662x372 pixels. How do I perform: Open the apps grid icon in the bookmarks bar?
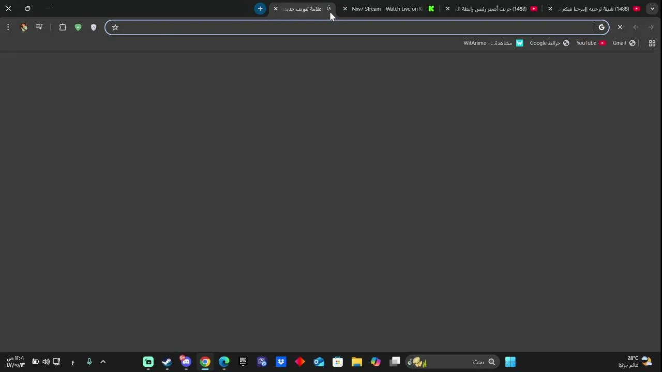652,43
